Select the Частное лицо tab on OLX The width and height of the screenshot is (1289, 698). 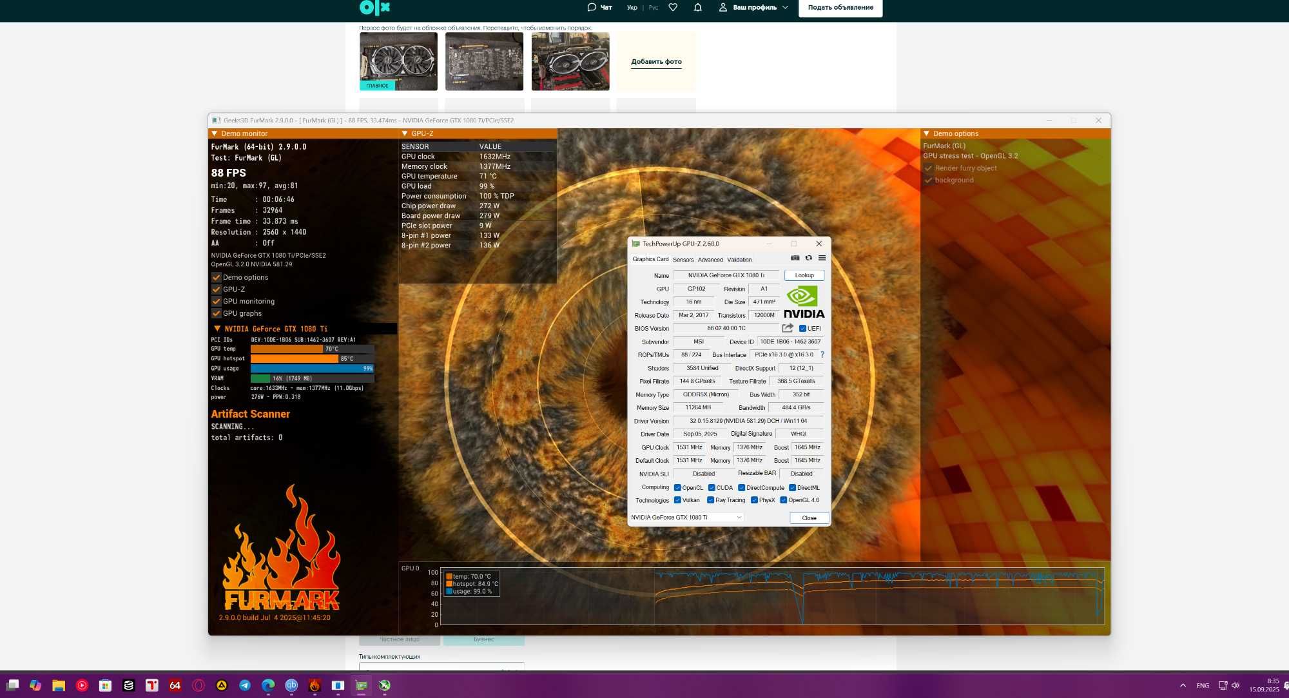(x=400, y=639)
